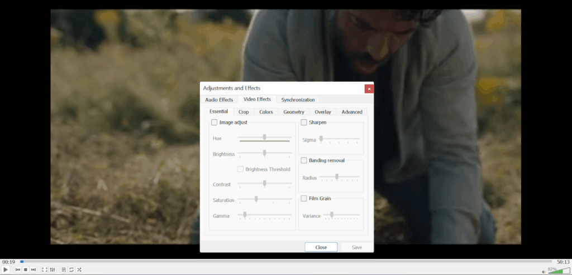Open the Synchronization tab
This screenshot has height=275, width=572.
click(x=298, y=100)
